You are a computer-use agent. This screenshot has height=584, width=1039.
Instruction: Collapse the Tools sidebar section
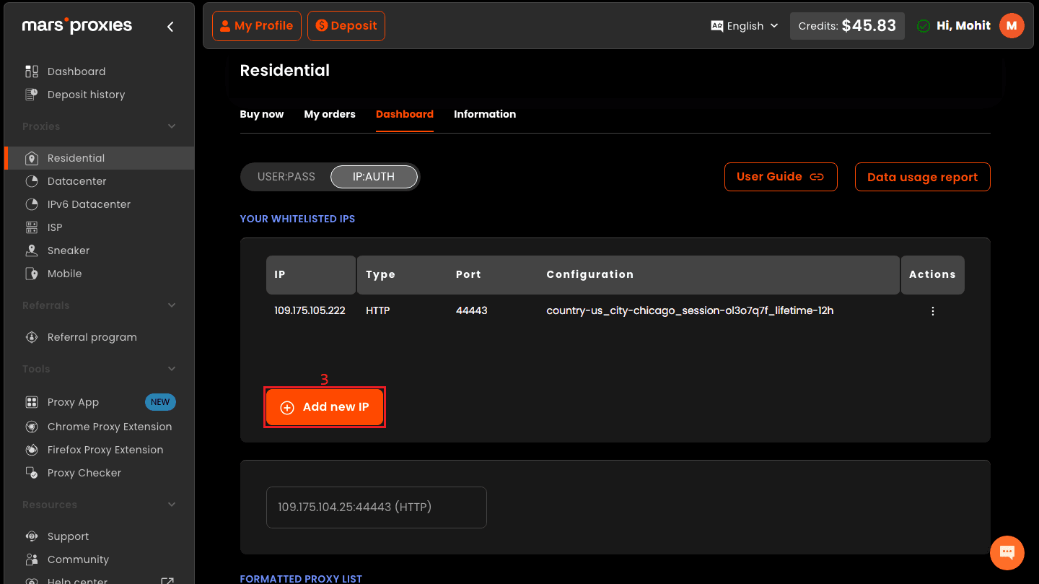click(172, 369)
